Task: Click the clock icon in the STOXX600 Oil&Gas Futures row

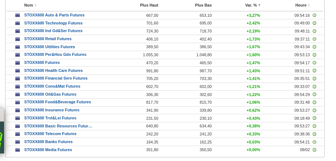Action: 314,94
